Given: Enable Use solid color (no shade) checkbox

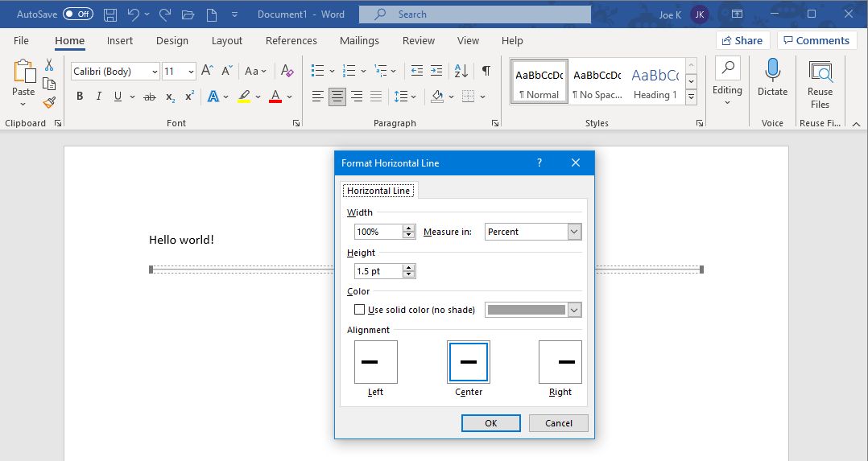Looking at the screenshot, I should click(359, 310).
